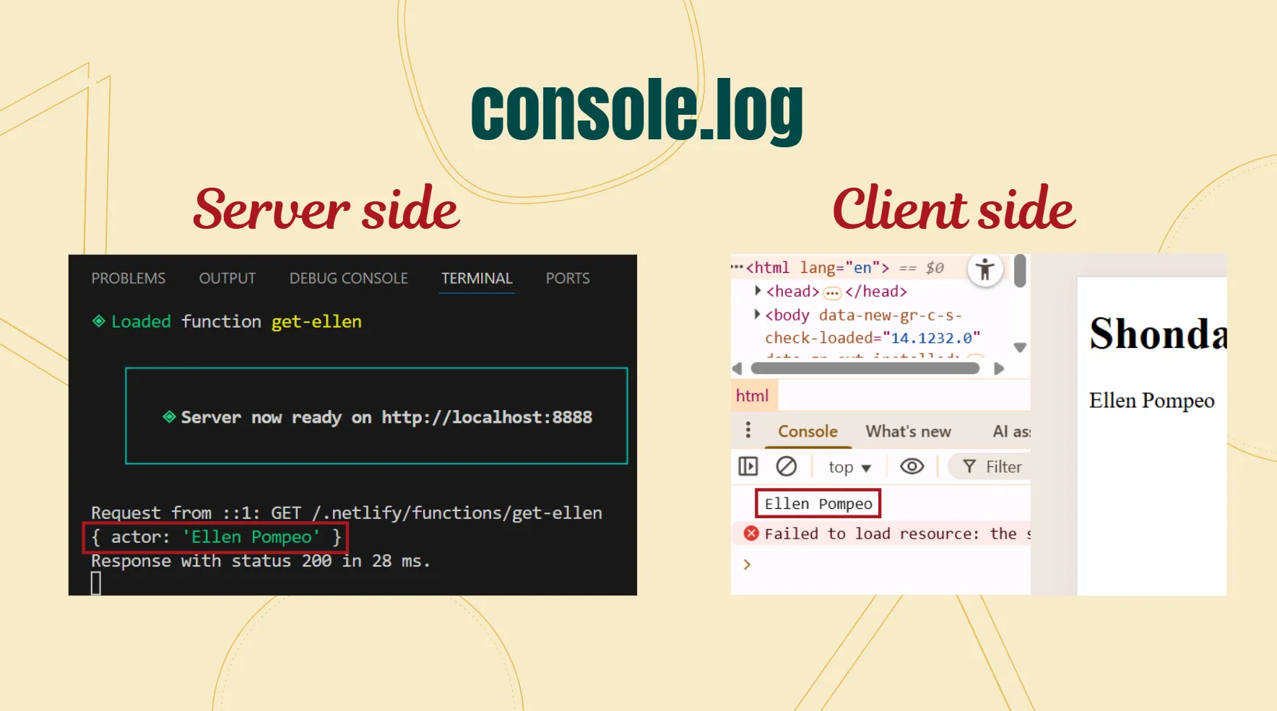Open the What's new panel
Image resolution: width=1277 pixels, height=711 pixels.
(908, 431)
